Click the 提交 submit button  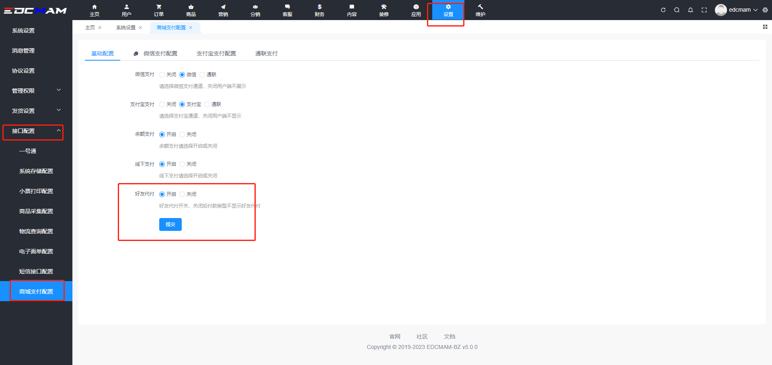[170, 224]
